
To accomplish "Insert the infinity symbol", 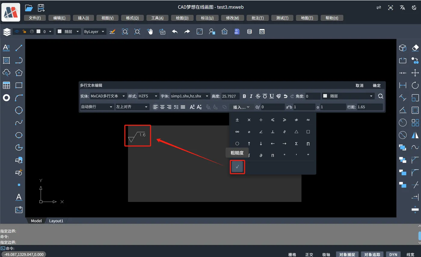I will [x=237, y=132].
